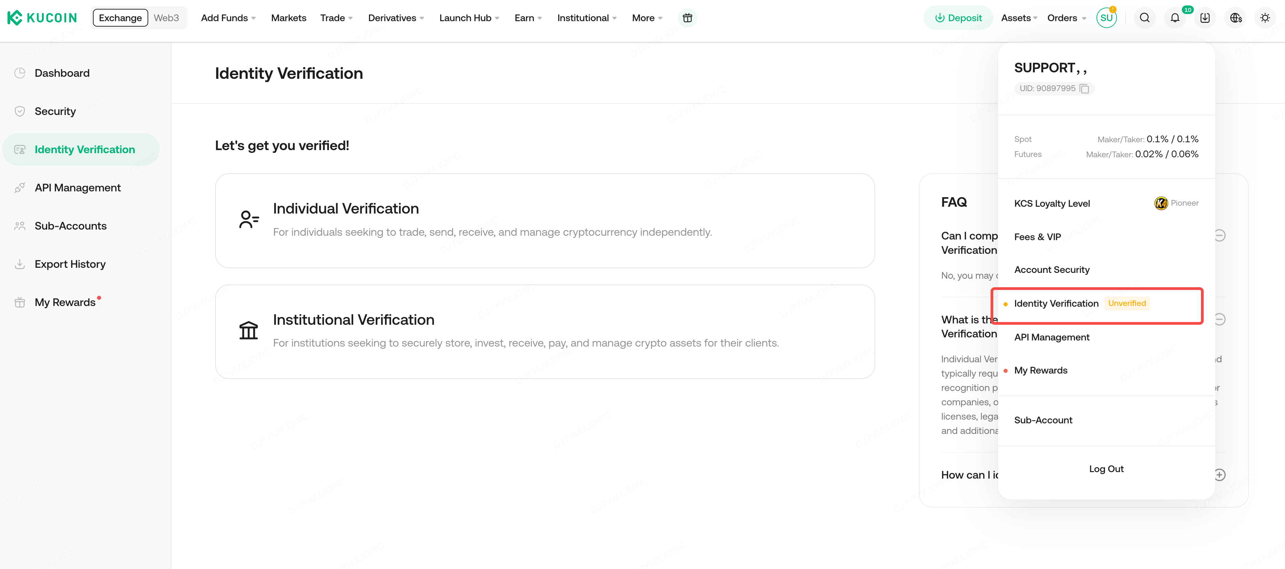Click the SU profile avatar
The height and width of the screenshot is (569, 1285).
tap(1106, 18)
